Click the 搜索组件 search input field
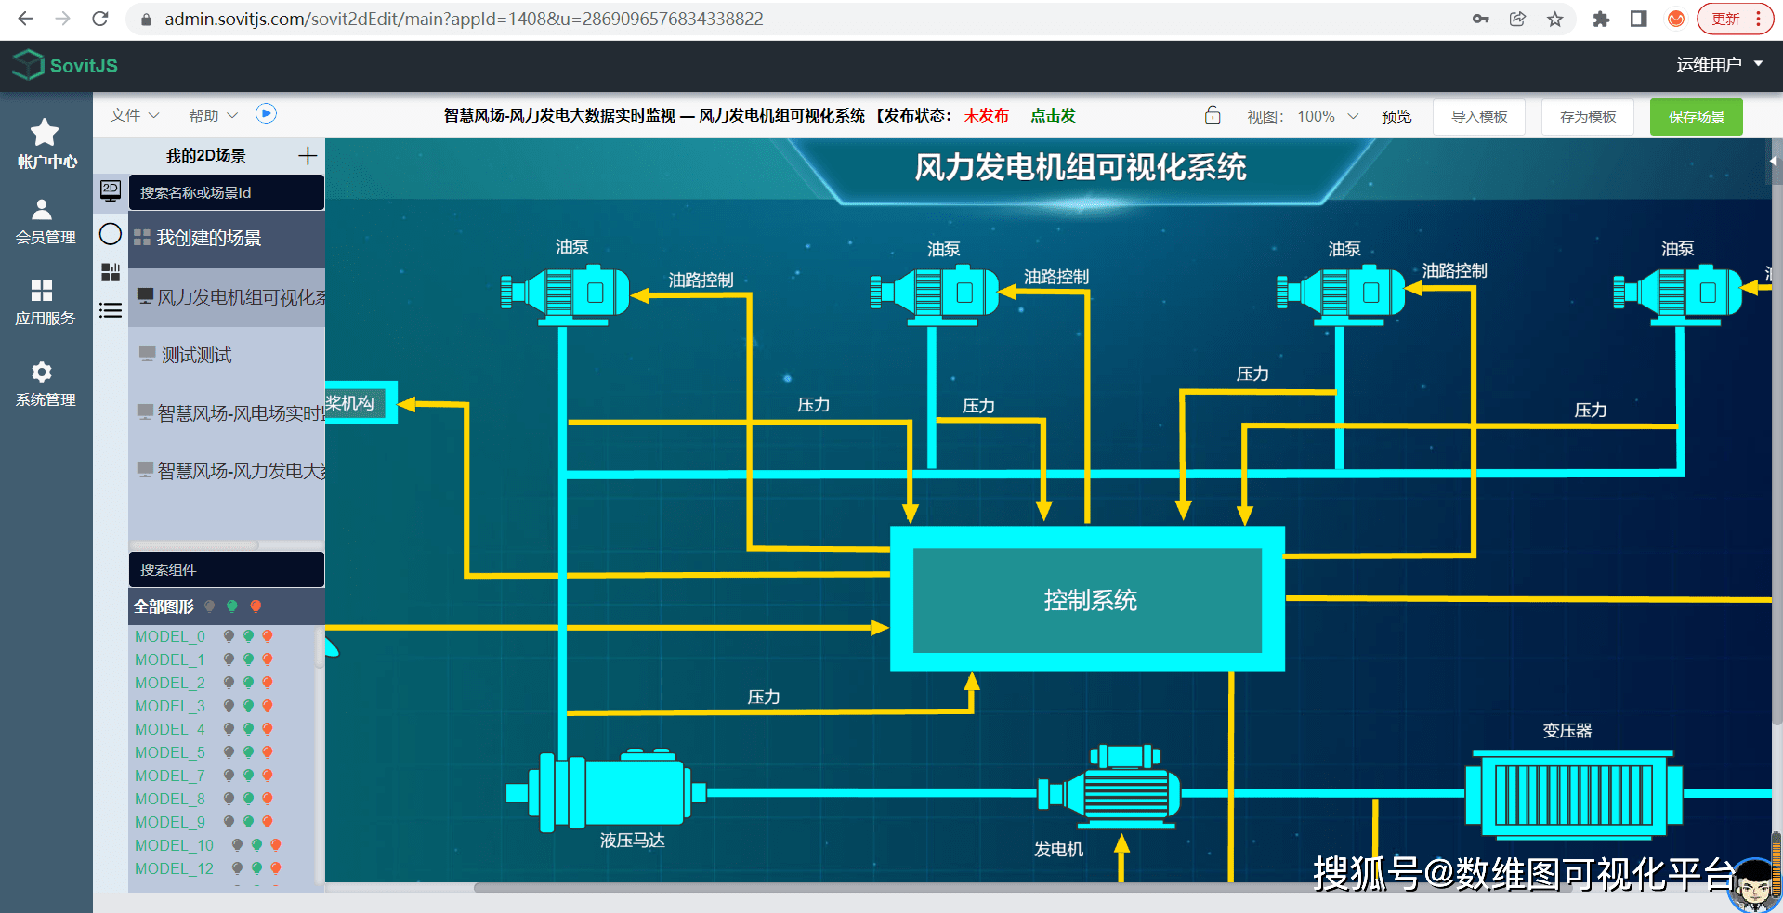The width and height of the screenshot is (1783, 913). [226, 568]
